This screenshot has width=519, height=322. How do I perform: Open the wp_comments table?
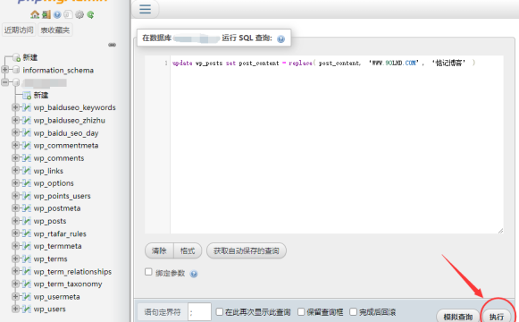59,158
